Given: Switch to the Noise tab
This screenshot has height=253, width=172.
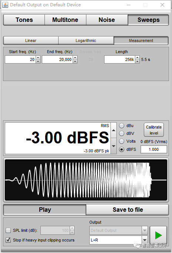Looking at the screenshot, I should [x=107, y=20].
